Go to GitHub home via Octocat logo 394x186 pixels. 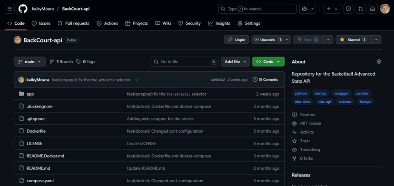(x=23, y=9)
